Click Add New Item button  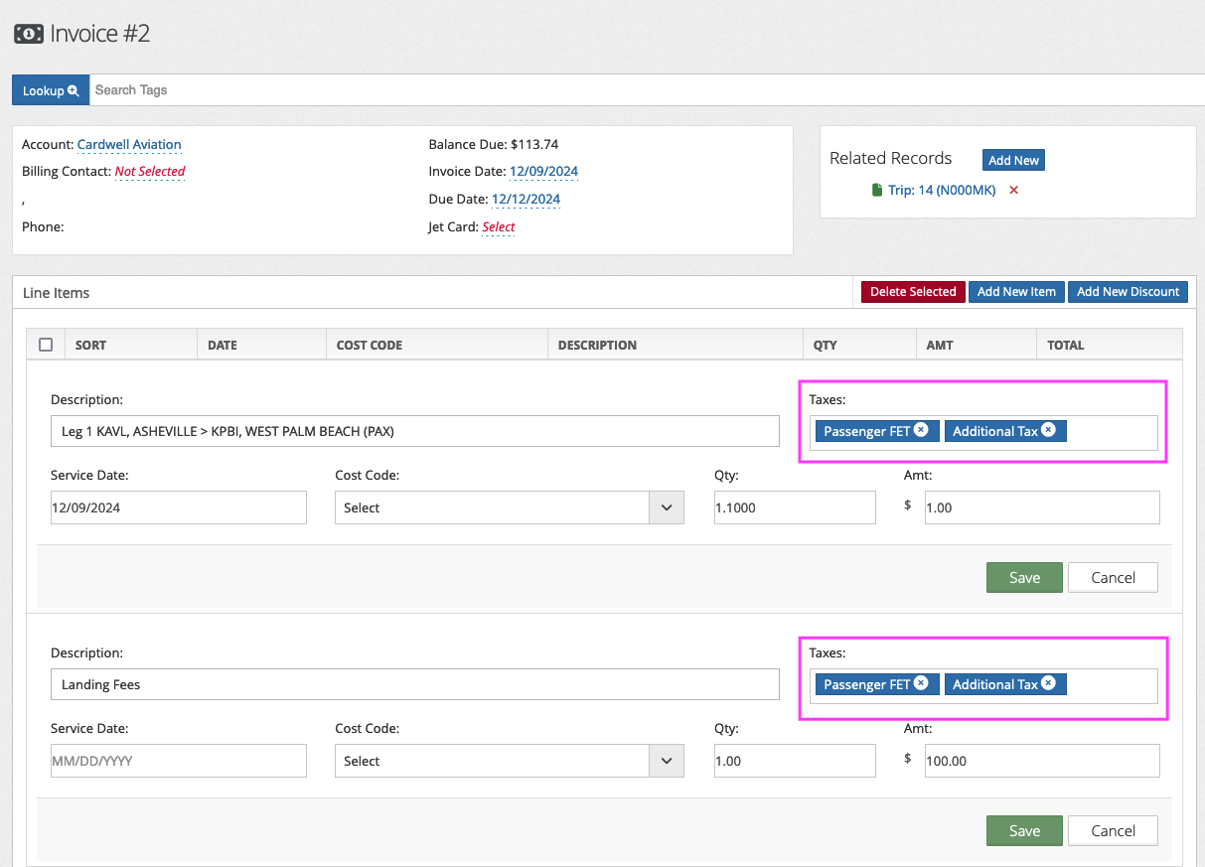(1015, 292)
